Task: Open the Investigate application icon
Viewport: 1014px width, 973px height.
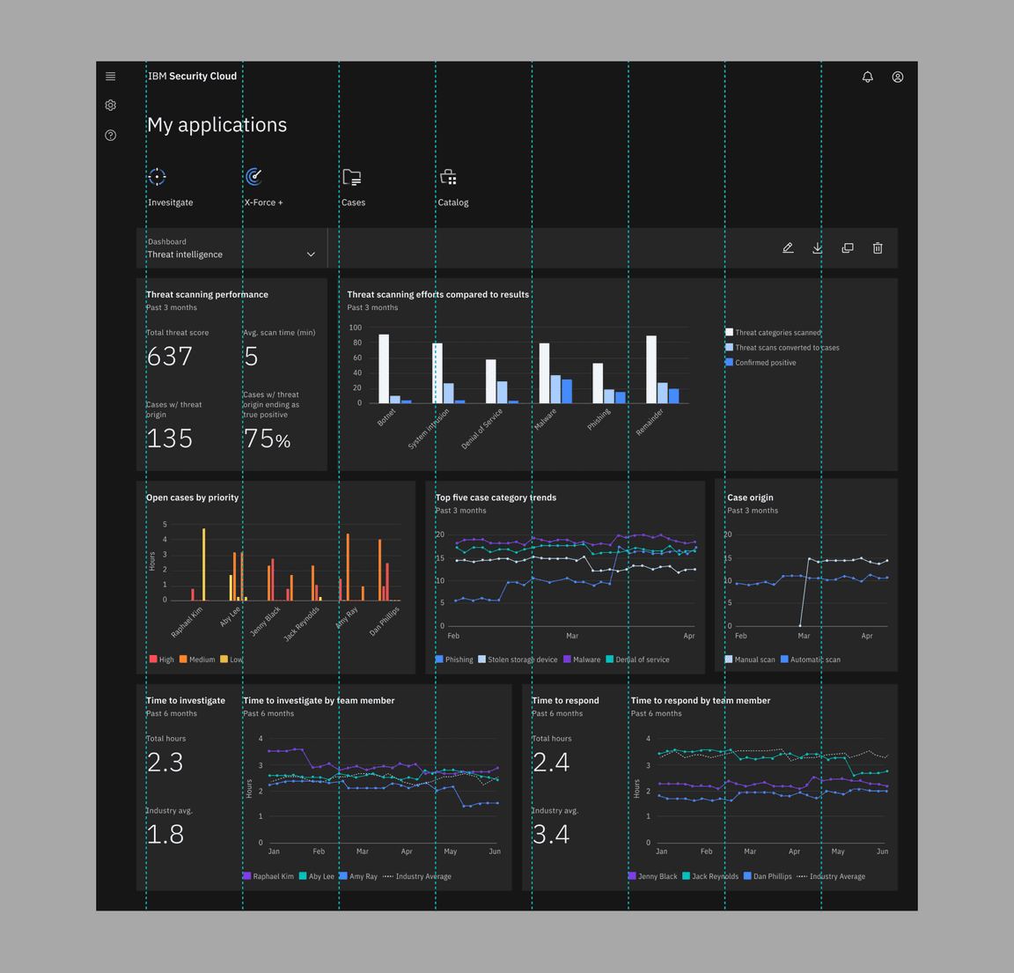Action: pyautogui.click(x=157, y=177)
